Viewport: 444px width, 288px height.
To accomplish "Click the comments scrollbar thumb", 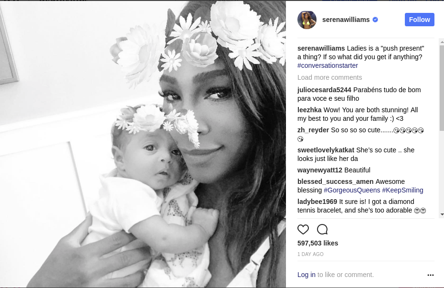I will click(442, 88).
